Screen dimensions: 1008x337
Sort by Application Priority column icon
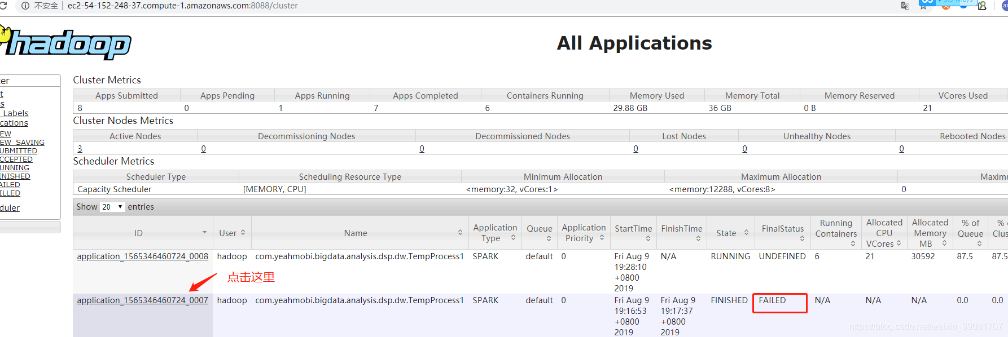(x=602, y=238)
